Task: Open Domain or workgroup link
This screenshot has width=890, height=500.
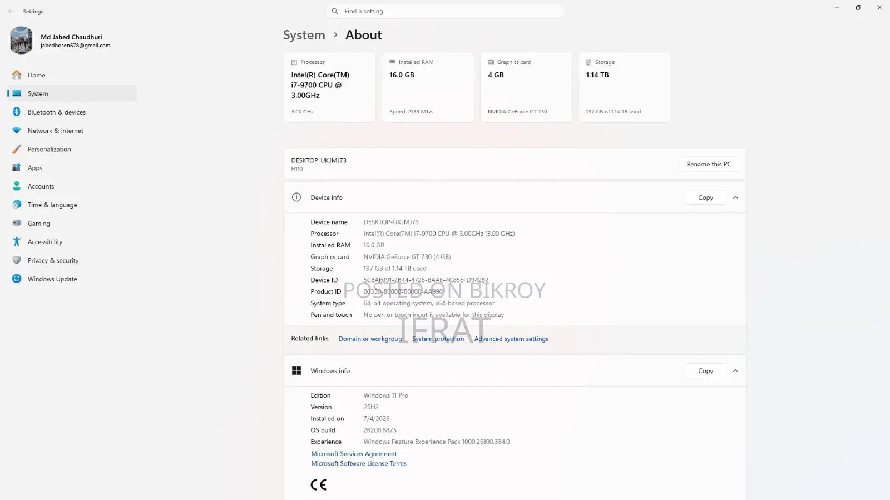Action: coord(370,339)
